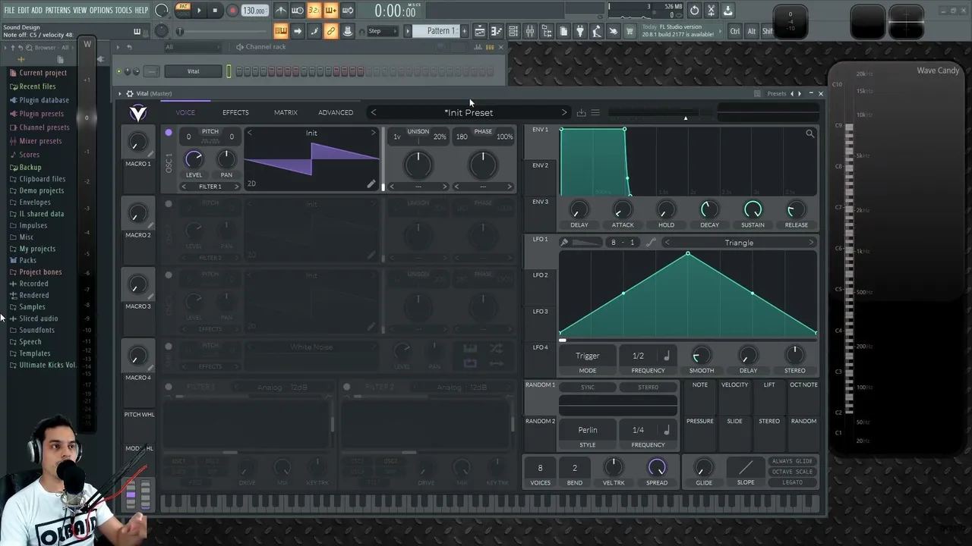This screenshot has width=972, height=546.
Task: Open the Channel rack view icon
Action: click(x=513, y=31)
